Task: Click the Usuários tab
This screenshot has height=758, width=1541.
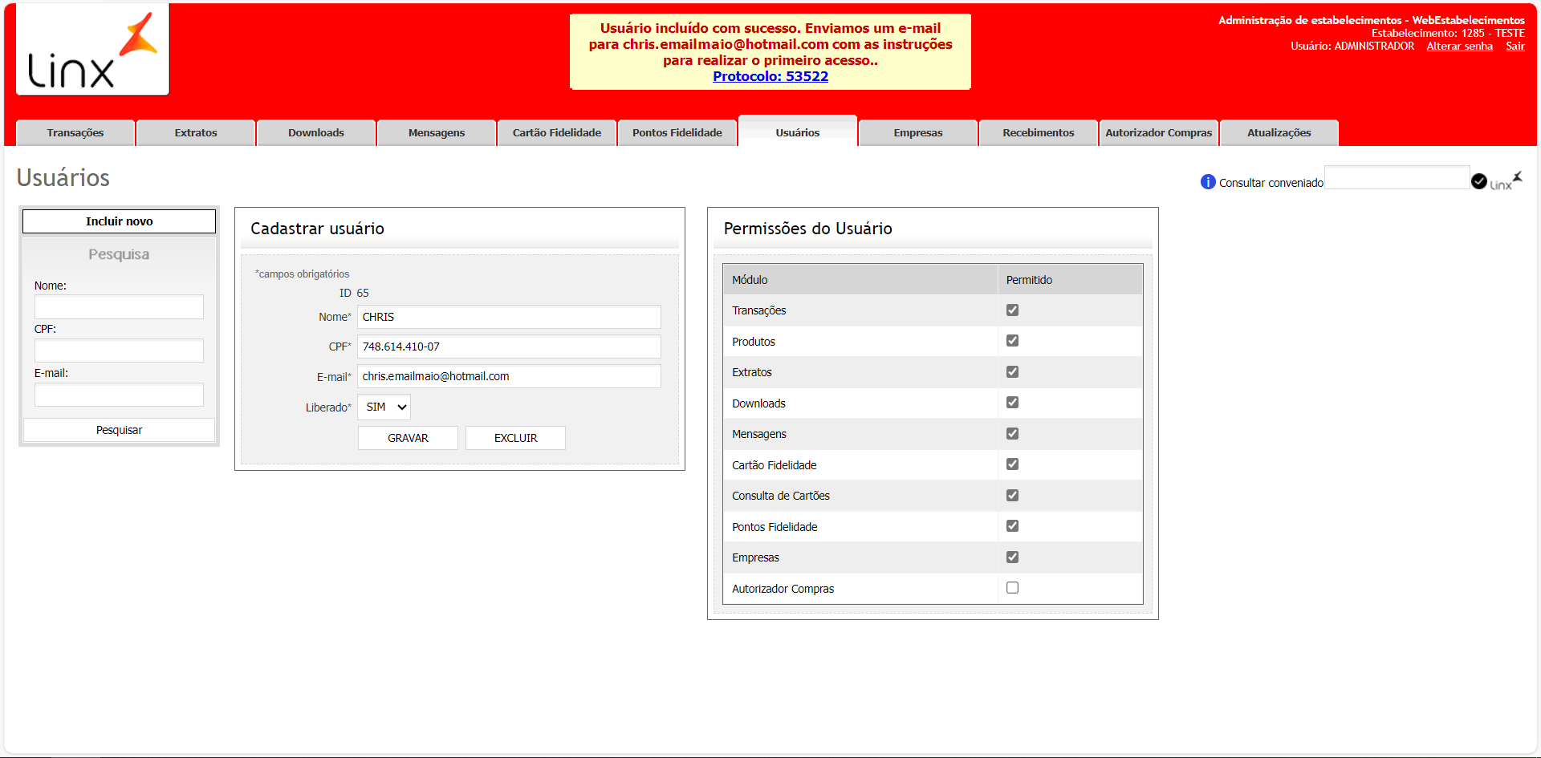Action: point(798,132)
